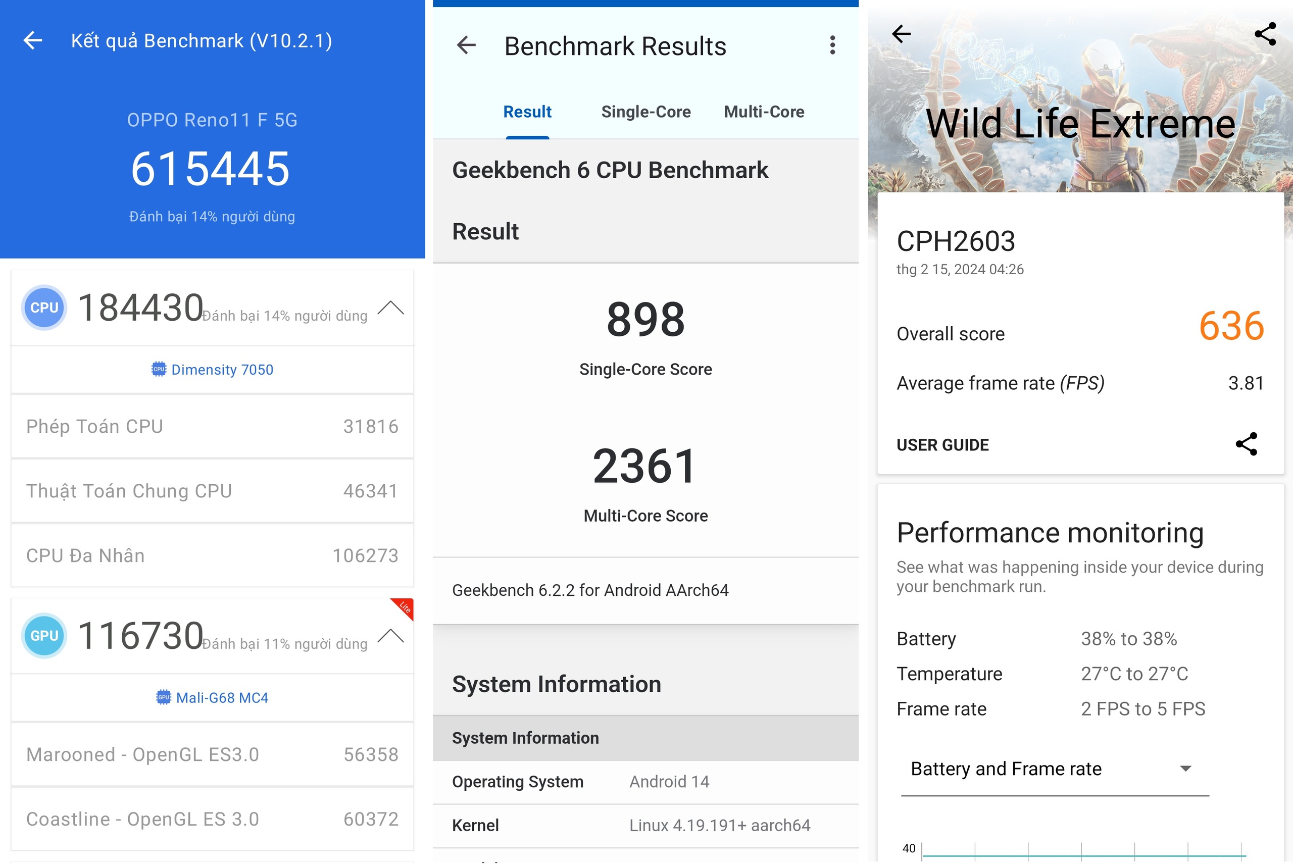Tap Geekbench 6.2.2 for Android AArch64 text
This screenshot has width=1293, height=867.
(590, 590)
